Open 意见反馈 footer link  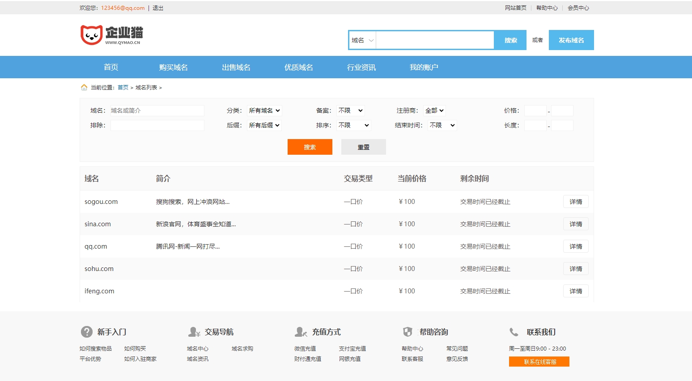click(457, 359)
